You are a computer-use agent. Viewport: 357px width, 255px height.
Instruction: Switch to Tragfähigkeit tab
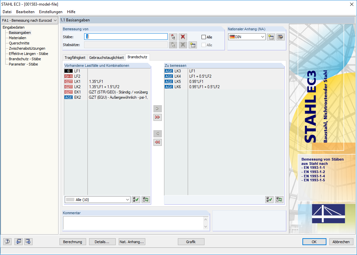point(75,58)
